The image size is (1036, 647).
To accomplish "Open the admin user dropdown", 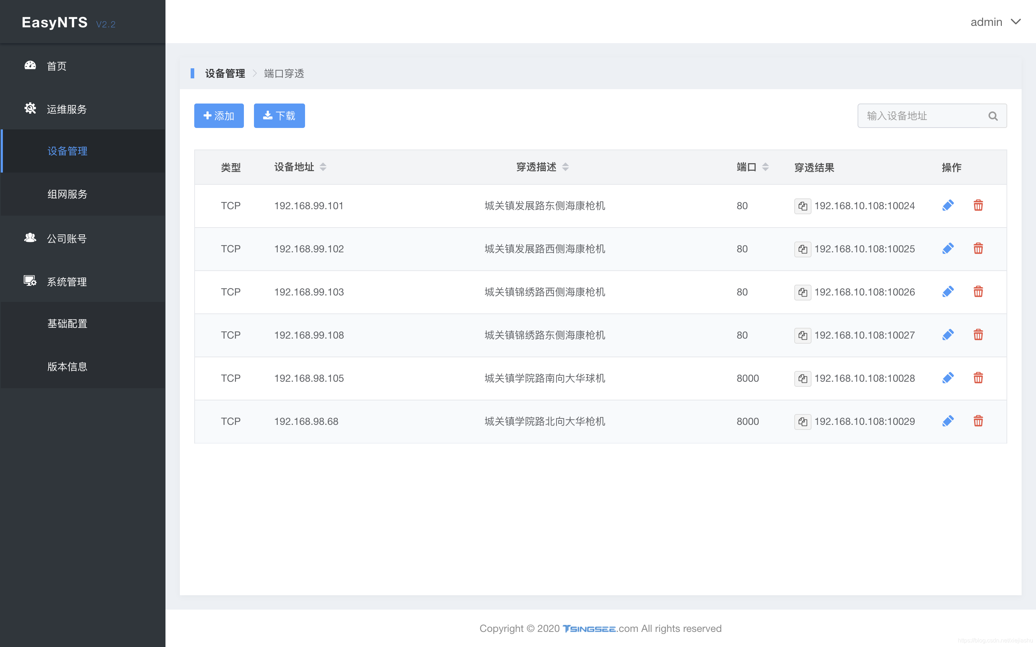I will (995, 22).
